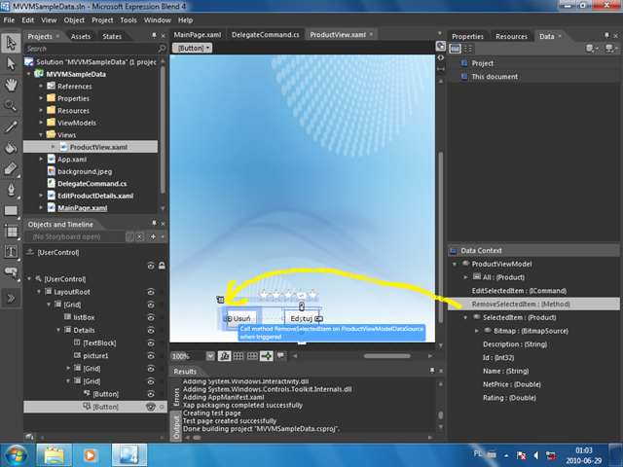Choose the Pen tool
The image size is (623, 467).
(x=11, y=190)
